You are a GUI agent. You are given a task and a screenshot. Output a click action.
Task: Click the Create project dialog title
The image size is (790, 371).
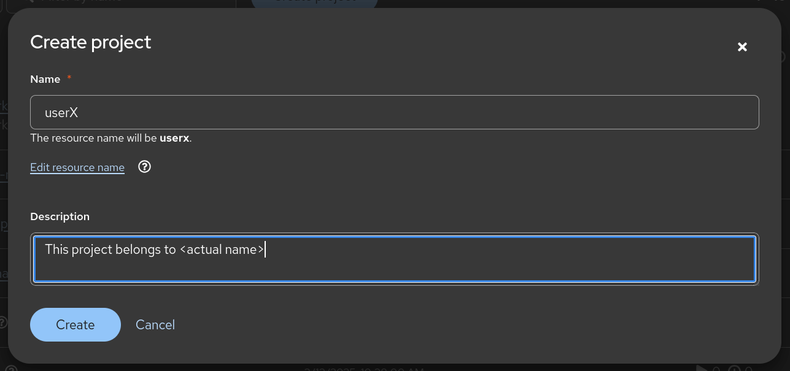pos(90,42)
